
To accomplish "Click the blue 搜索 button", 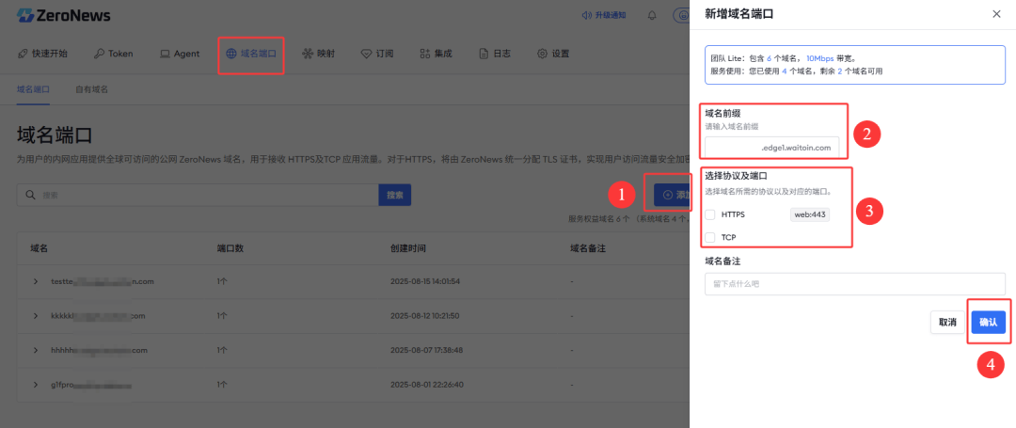I will 394,195.
